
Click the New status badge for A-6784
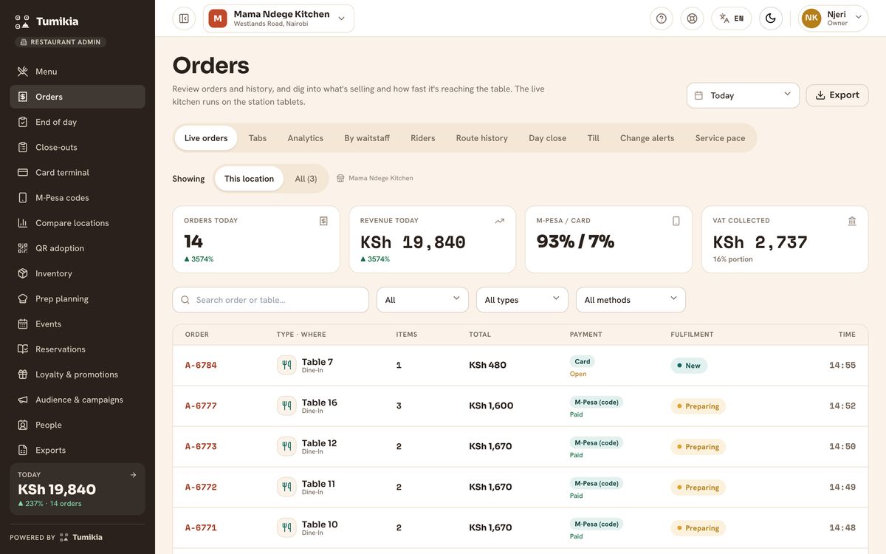tap(689, 366)
